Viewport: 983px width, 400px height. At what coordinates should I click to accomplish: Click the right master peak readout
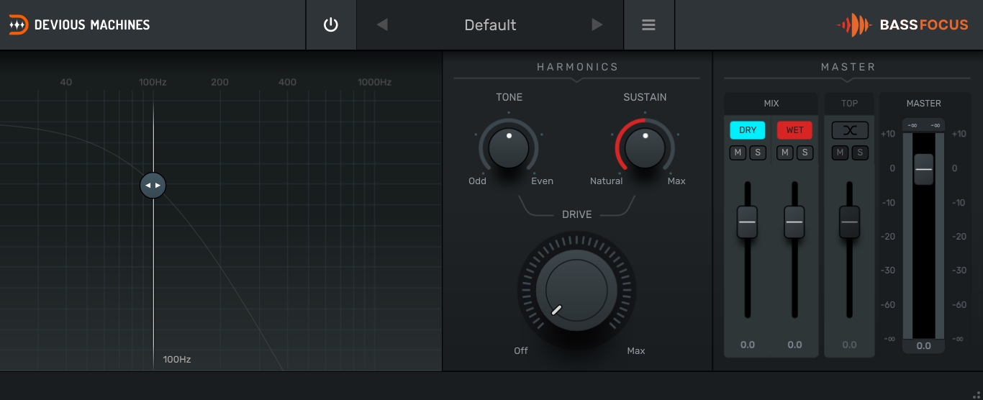click(x=935, y=125)
